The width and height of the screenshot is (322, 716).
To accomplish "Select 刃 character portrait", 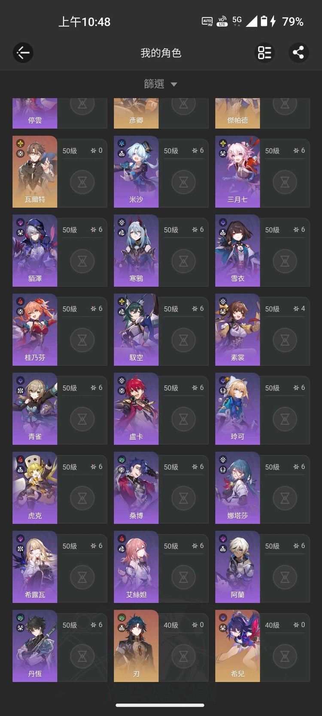I will tap(136, 646).
